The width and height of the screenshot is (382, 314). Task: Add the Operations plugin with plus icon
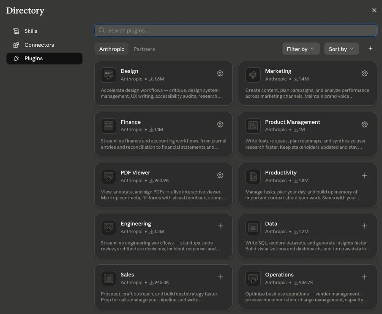pyautogui.click(x=364, y=277)
